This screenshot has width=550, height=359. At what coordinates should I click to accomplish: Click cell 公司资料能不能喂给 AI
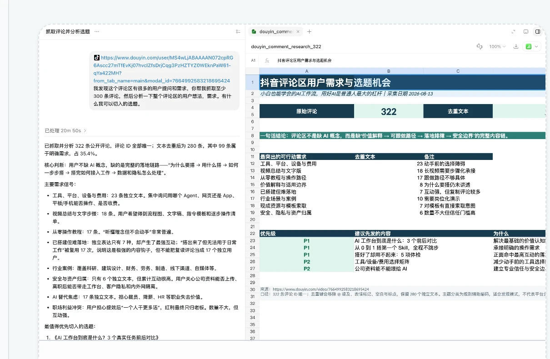tap(423, 269)
